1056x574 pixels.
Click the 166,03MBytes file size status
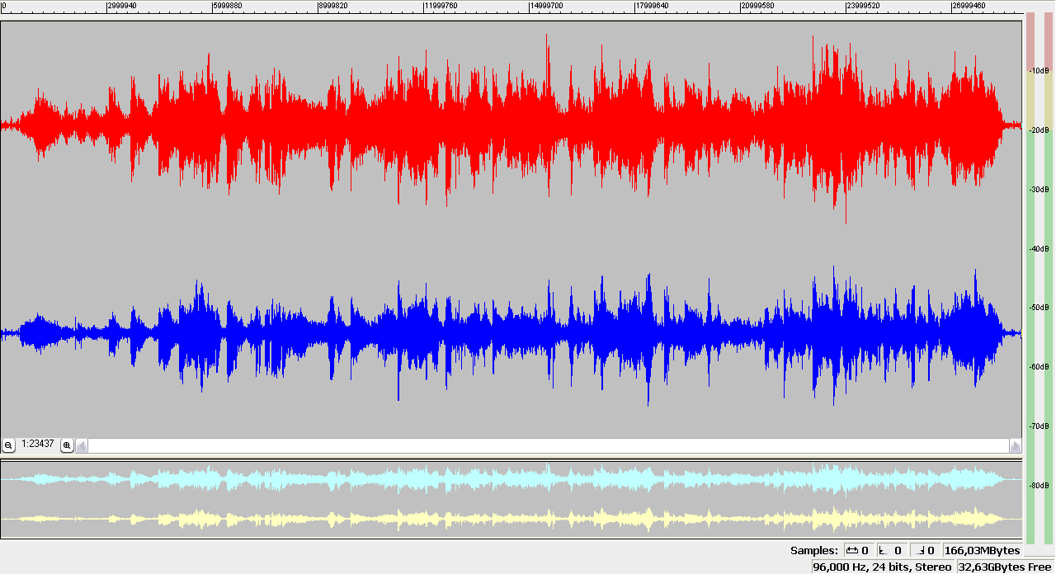(982, 550)
